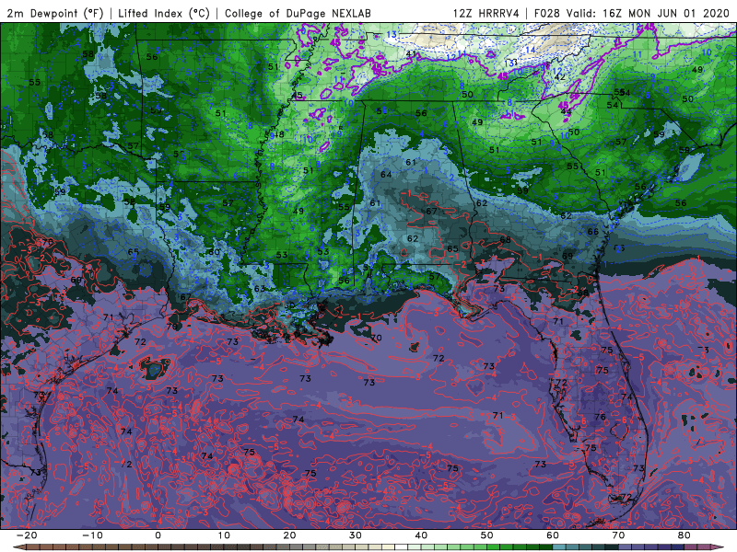Click the left end arrow of the color bar
Viewport: 737px width, 552px height.
click(x=18, y=547)
